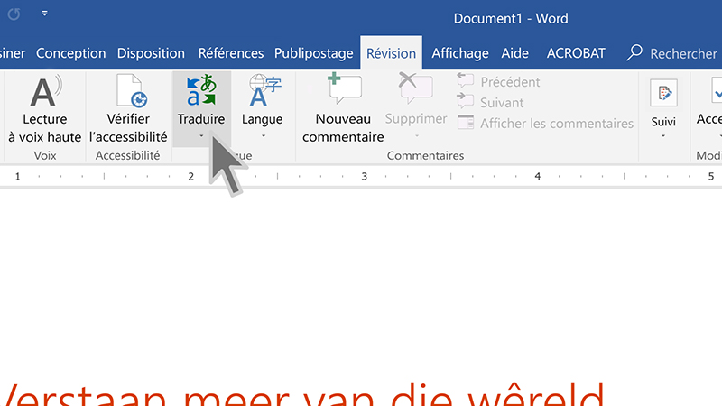Expand the Traduire dropdown arrow
The height and width of the screenshot is (406, 722).
pos(201,136)
